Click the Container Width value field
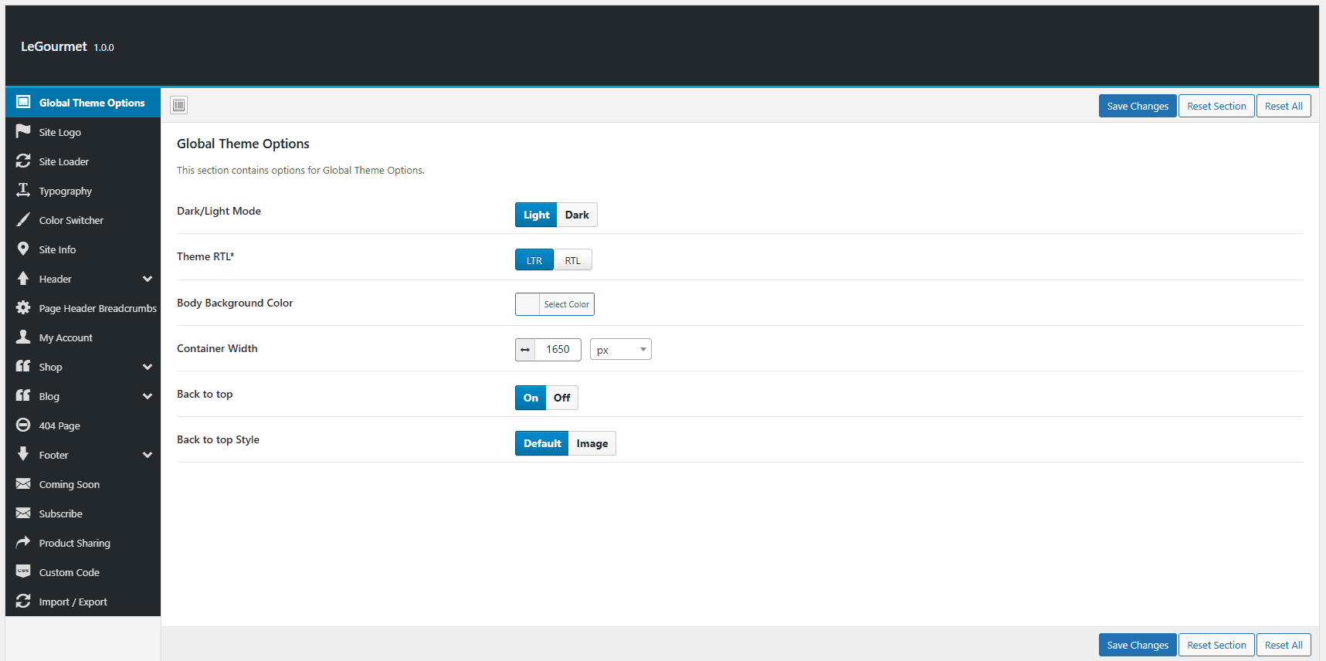 [x=558, y=349]
